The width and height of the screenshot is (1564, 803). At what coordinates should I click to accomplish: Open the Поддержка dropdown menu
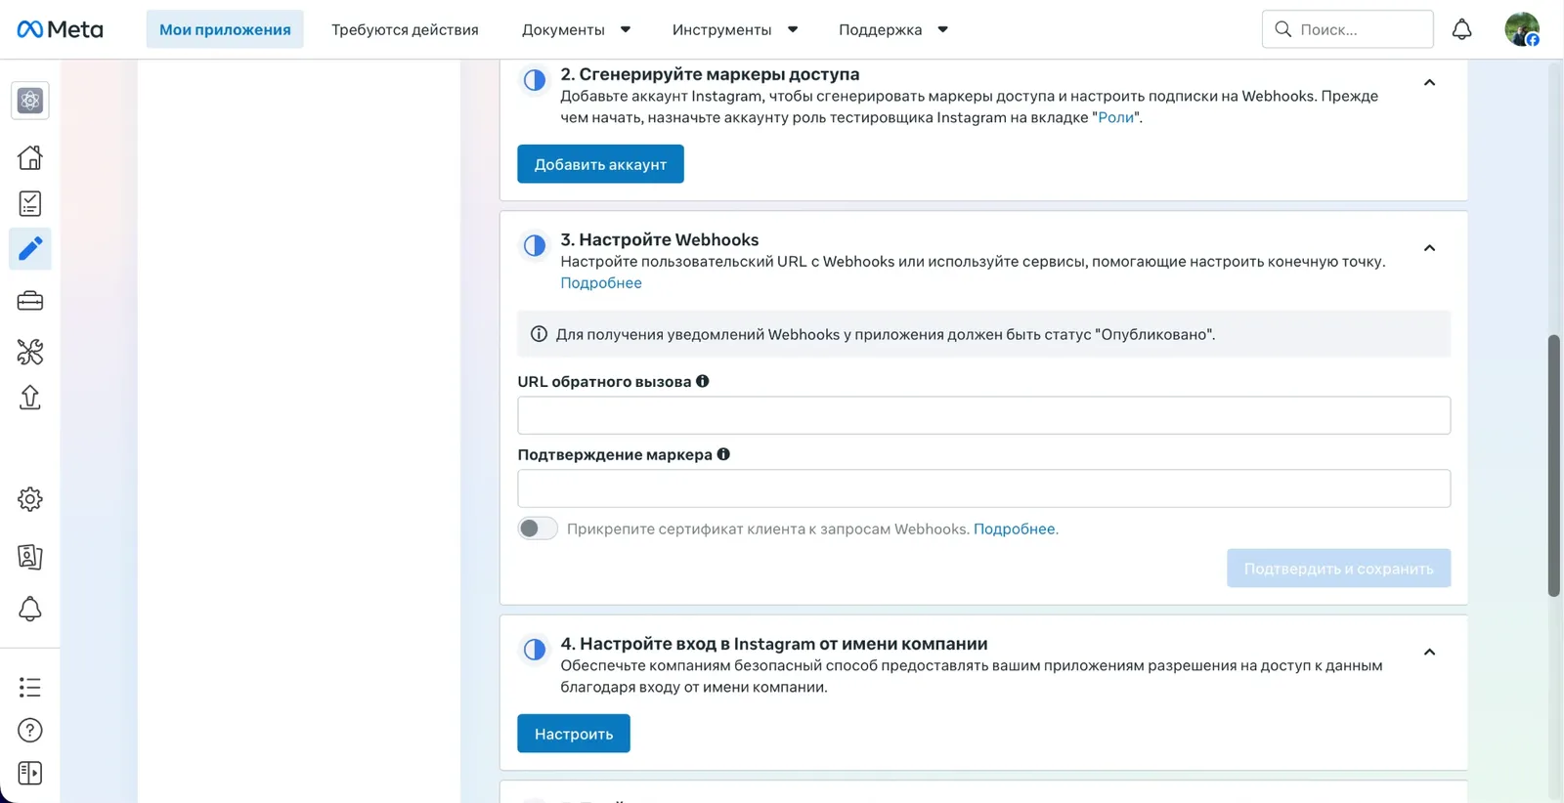point(893,29)
